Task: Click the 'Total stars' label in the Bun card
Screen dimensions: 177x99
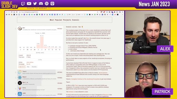Action: (x=21, y=57)
